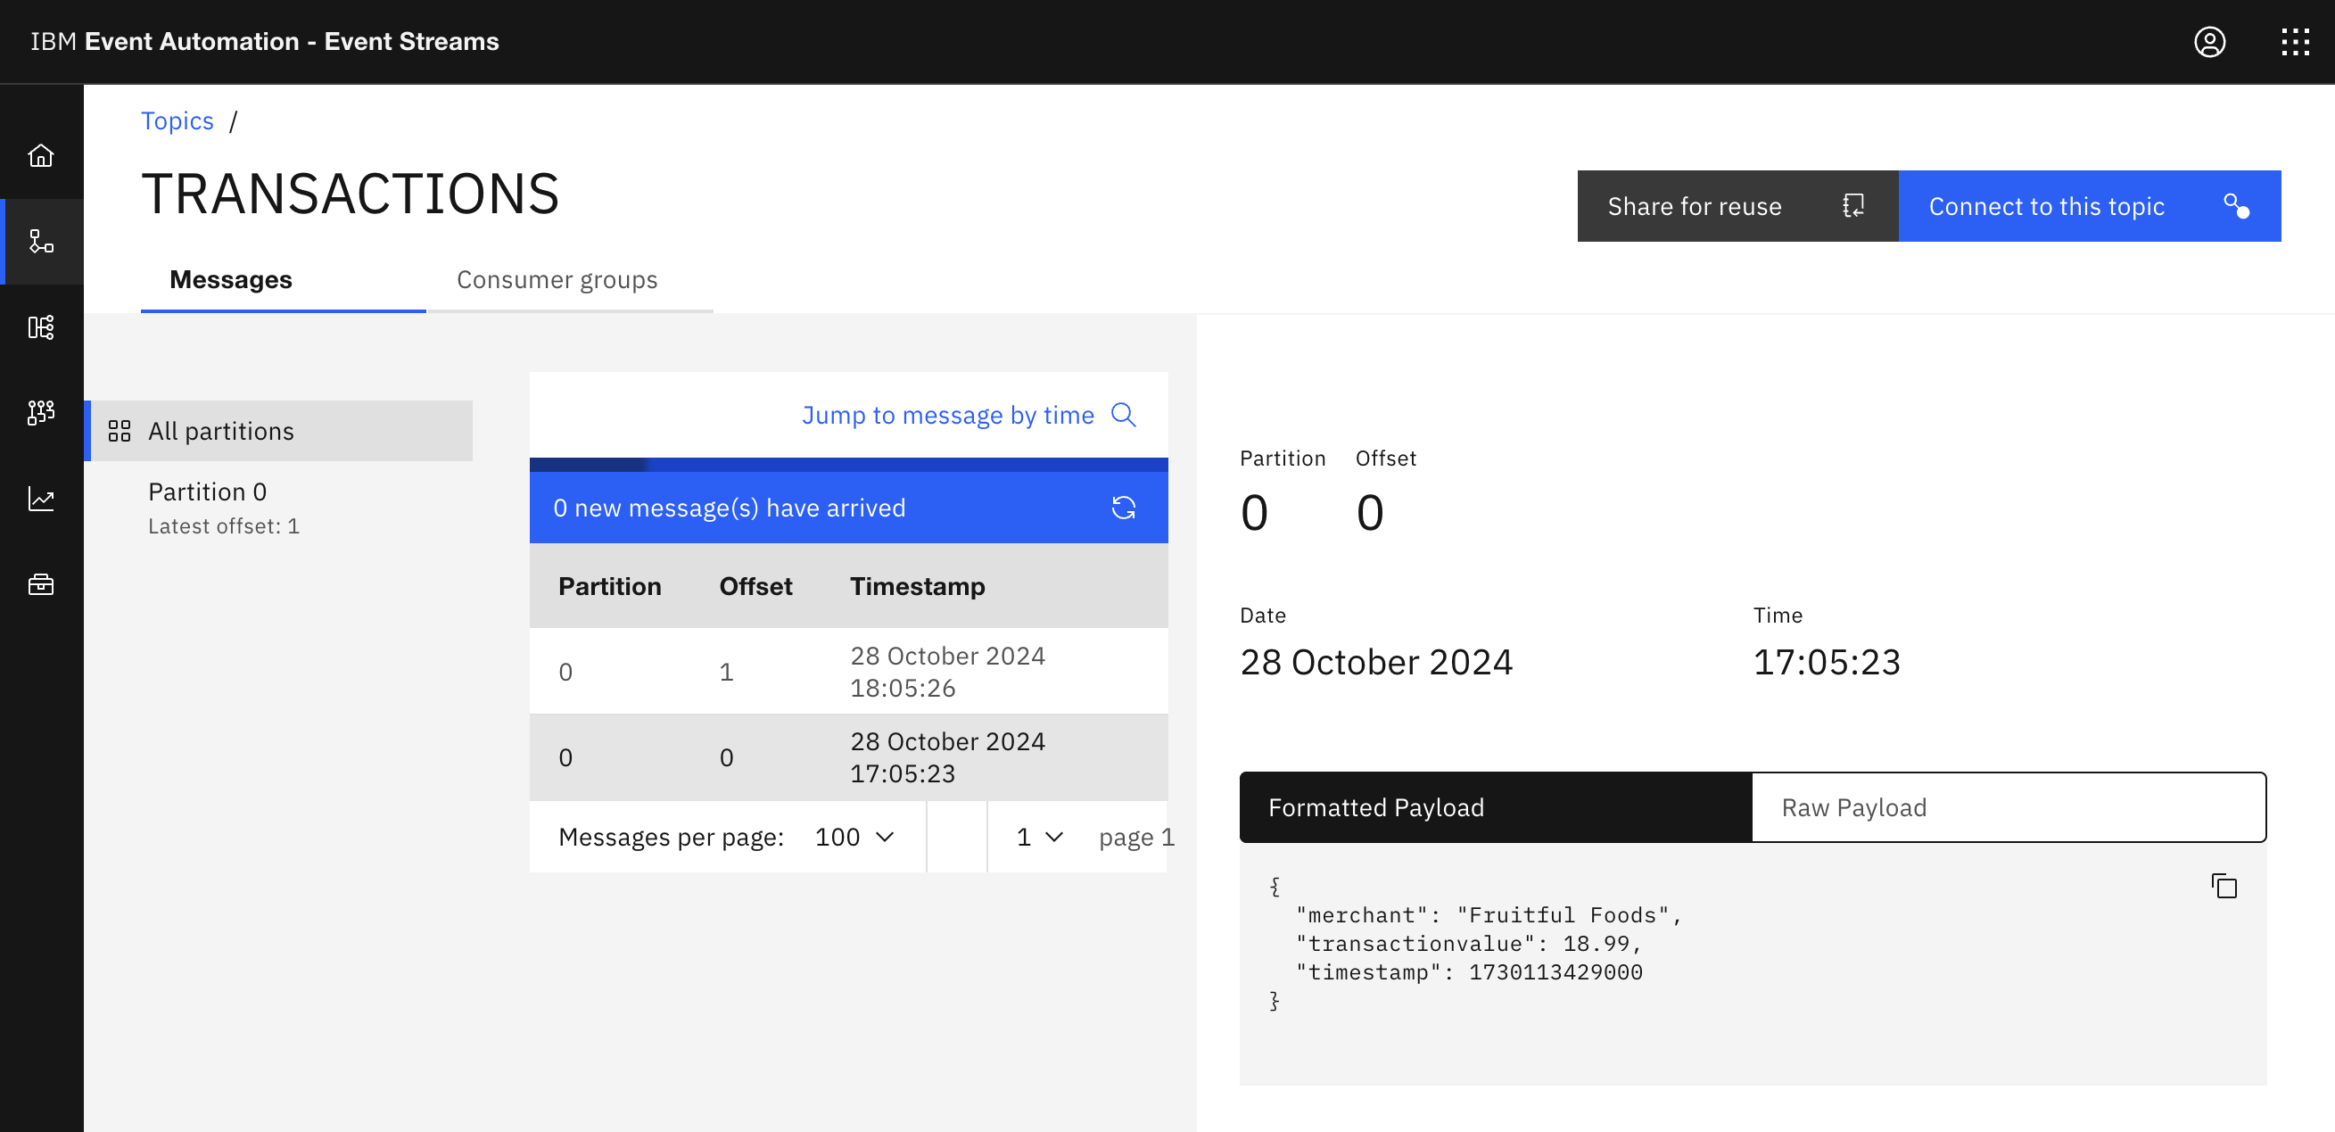
Task: Open the Monitoring chart sidebar icon
Action: 41,499
